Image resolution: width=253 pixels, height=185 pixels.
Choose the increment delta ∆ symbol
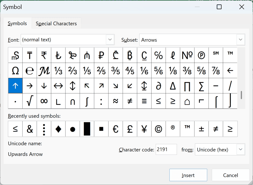point(173,86)
